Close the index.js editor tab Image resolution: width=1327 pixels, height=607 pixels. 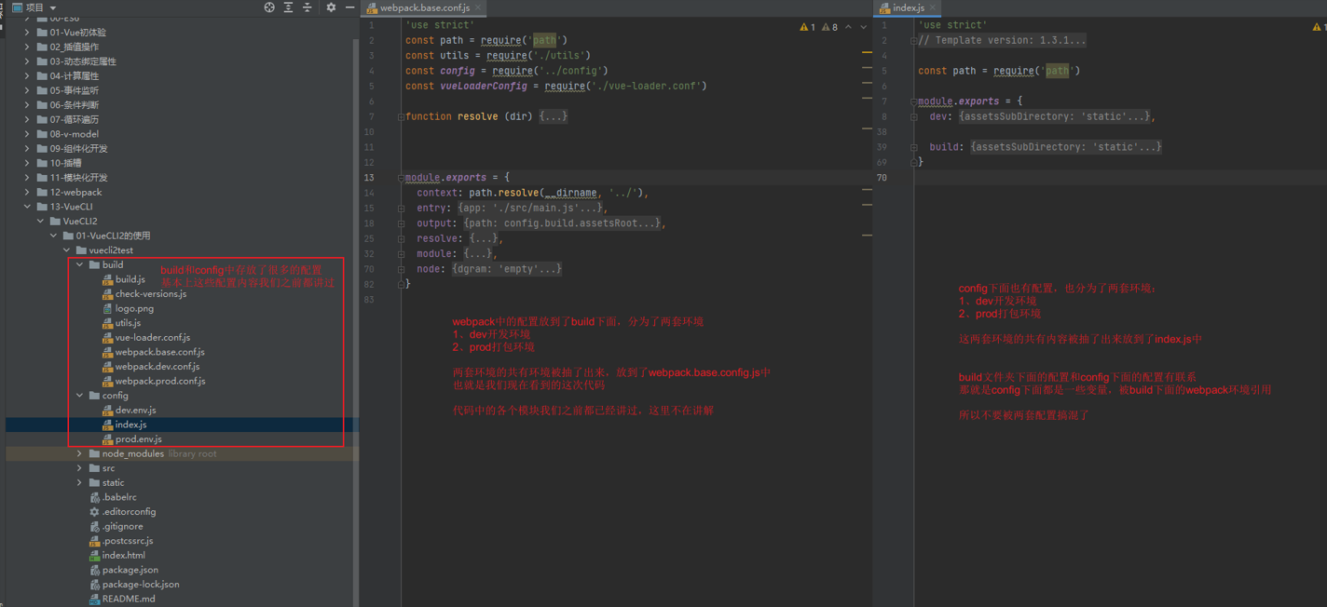coord(932,7)
